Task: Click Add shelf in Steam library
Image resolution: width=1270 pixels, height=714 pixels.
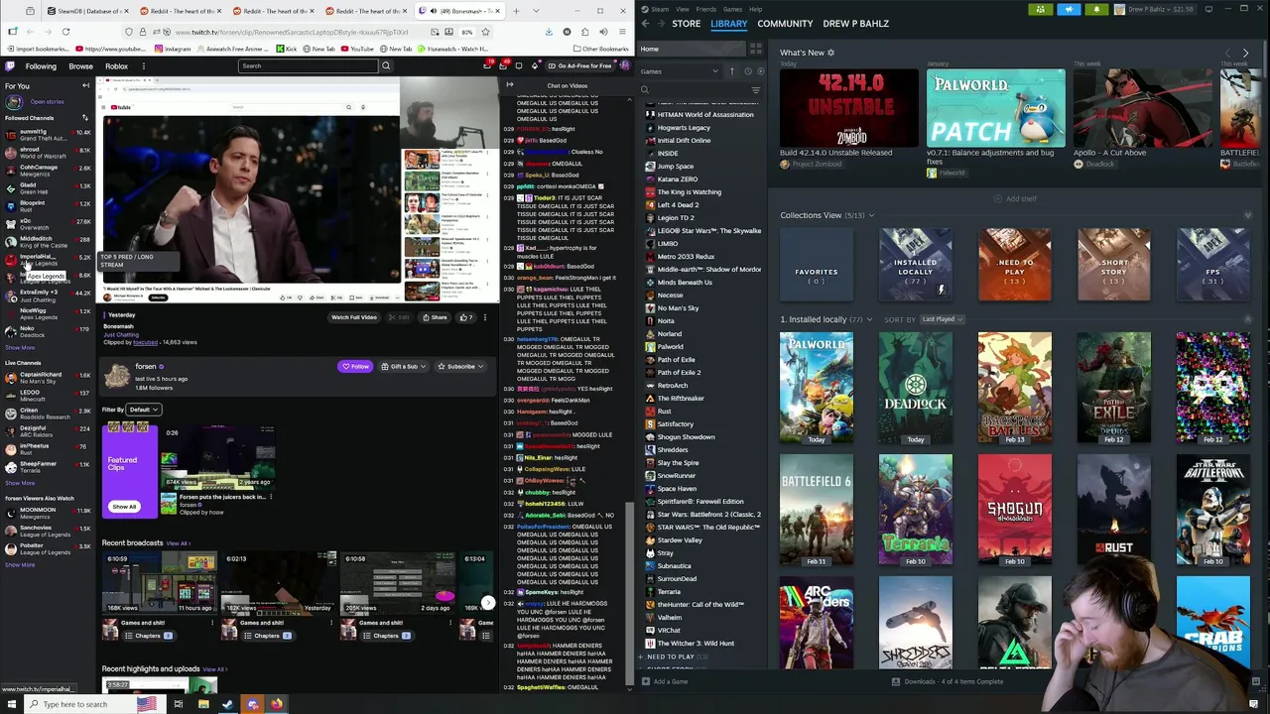Action: coord(1016,198)
